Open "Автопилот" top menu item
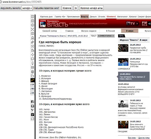151x139 pixels. pyautogui.click(x=122, y=17)
